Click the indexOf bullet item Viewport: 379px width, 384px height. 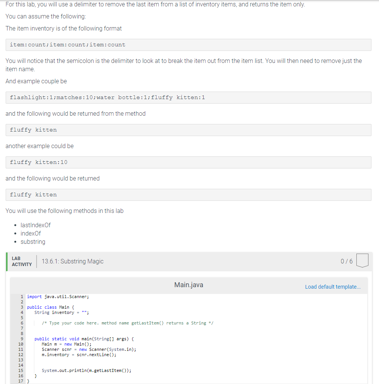coord(31,233)
